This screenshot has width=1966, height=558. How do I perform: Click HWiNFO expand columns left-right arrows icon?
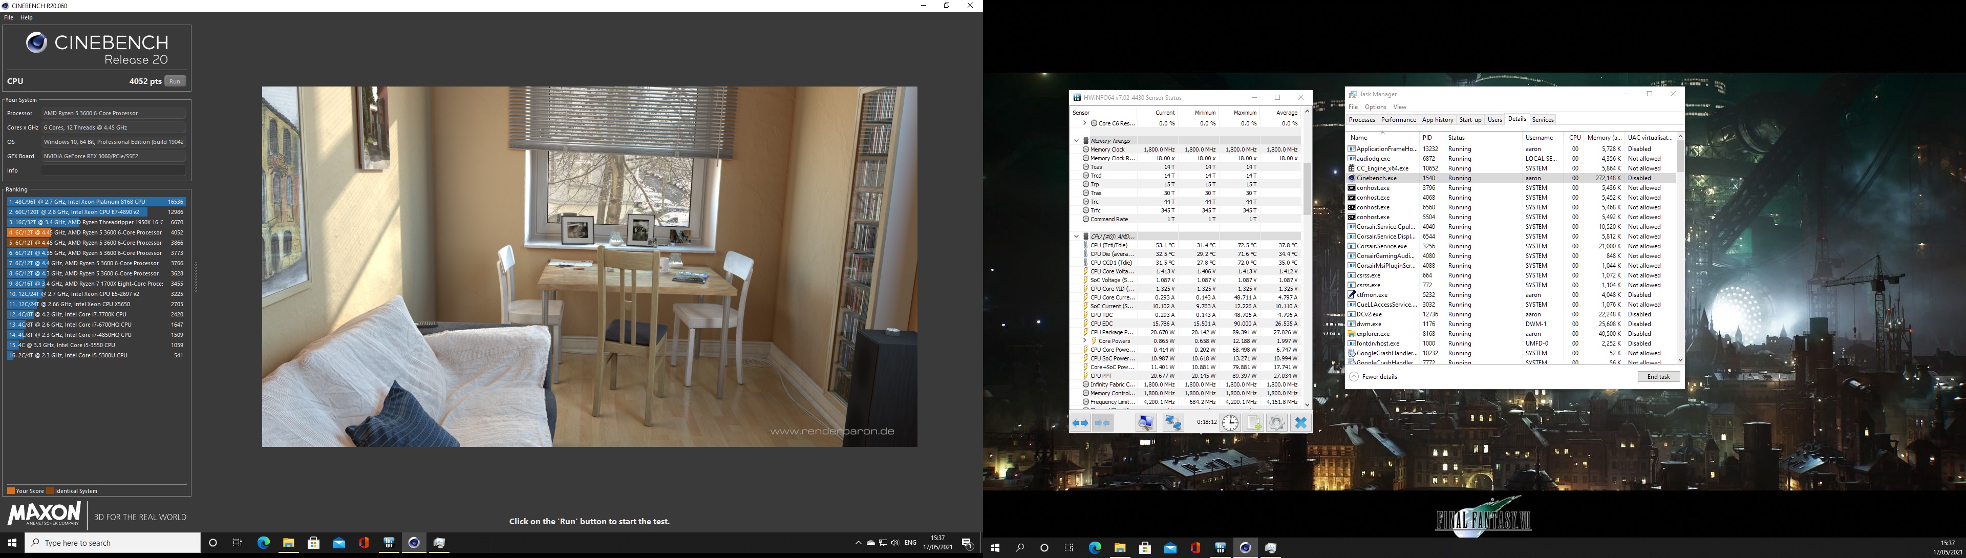tap(1080, 423)
